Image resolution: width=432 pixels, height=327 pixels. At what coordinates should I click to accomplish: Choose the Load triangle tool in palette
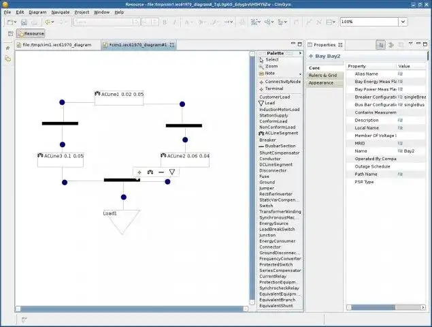coord(267,103)
